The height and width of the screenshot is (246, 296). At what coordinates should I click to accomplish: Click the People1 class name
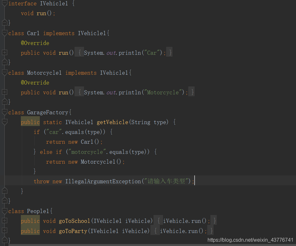(38, 211)
